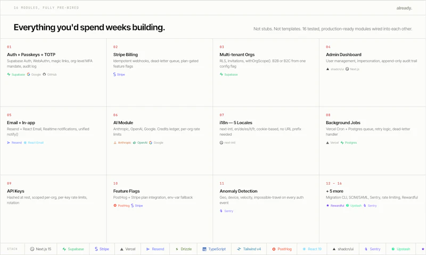The height and width of the screenshot is (255, 426).
Task: Click the Sentry icon in Anomaly Detection card
Action: pos(221,211)
